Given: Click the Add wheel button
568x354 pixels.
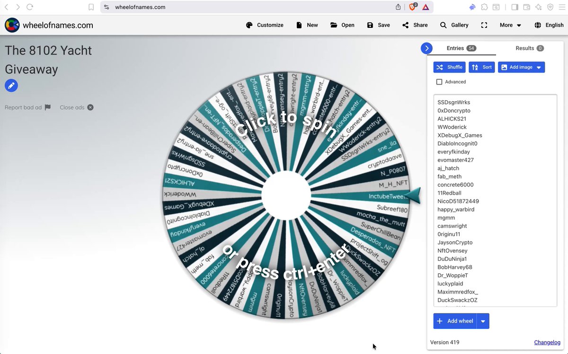Looking at the screenshot, I should 455,321.
